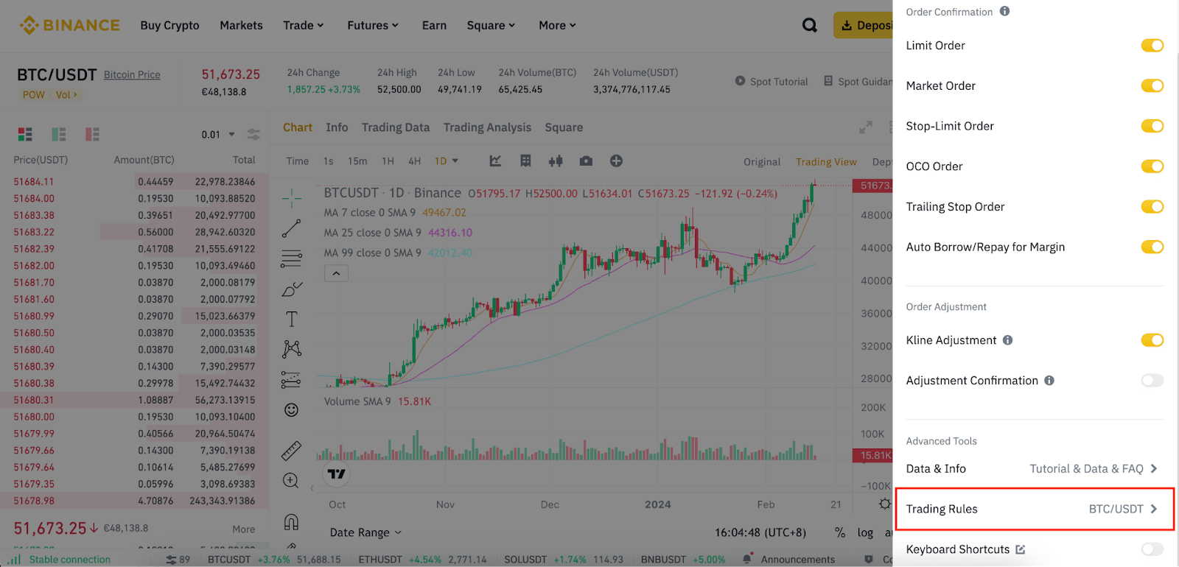Turn off Limit Order confirmation
The image size is (1179, 567).
coord(1152,46)
